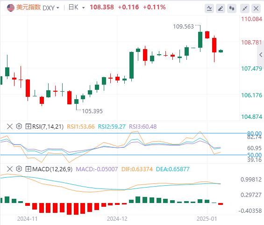Image resolution: width=264 pixels, height=225 pixels.
Task: Expand the MACD indicator panel
Action: coord(28,169)
